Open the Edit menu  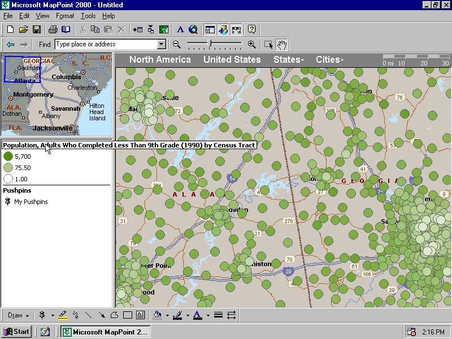coord(24,16)
